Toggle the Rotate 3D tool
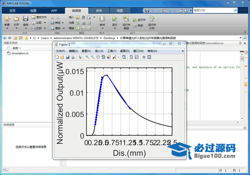The height and width of the screenshot is (175, 250). [x=103, y=57]
